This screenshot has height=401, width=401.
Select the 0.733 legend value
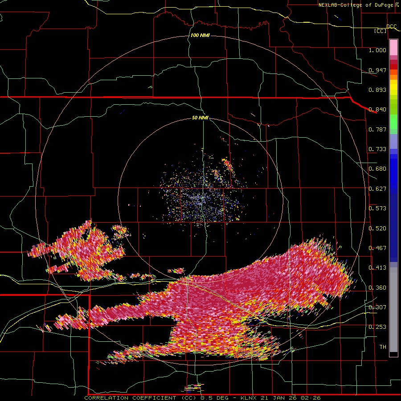(377, 149)
